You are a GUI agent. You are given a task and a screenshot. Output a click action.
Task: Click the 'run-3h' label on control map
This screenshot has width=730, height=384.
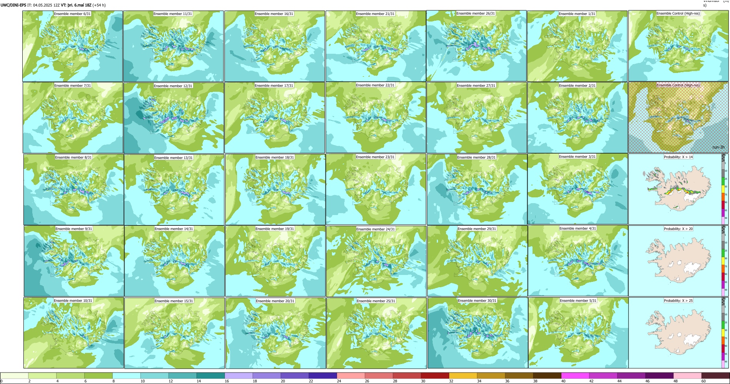click(x=718, y=147)
